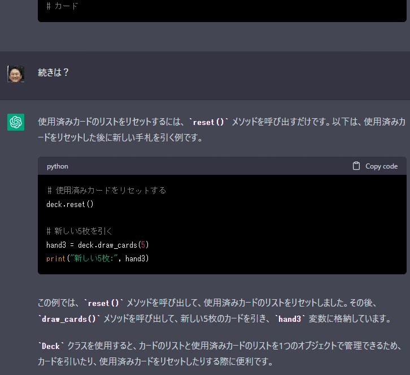Click the print("新しい5枚:", hand3) line
The height and width of the screenshot is (375, 410).
point(98,258)
